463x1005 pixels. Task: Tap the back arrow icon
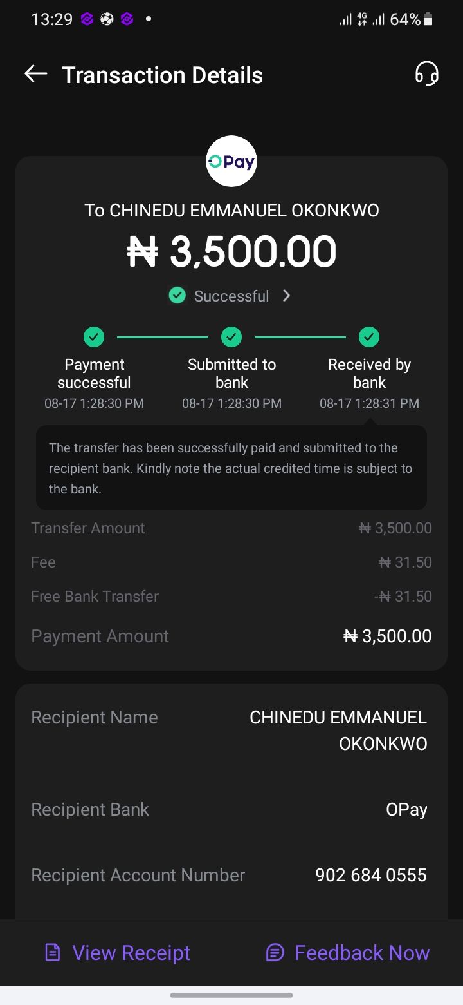click(x=36, y=74)
